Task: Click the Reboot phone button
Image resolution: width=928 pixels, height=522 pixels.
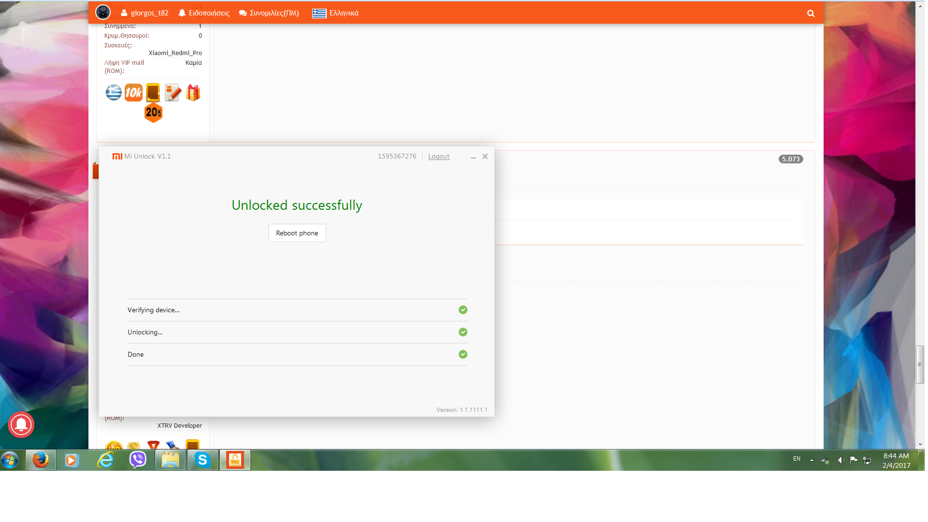Action: [297, 233]
